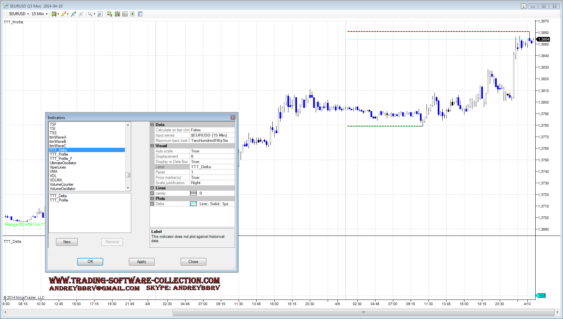Expand the center line settings
The image size is (563, 319).
coord(152,193)
